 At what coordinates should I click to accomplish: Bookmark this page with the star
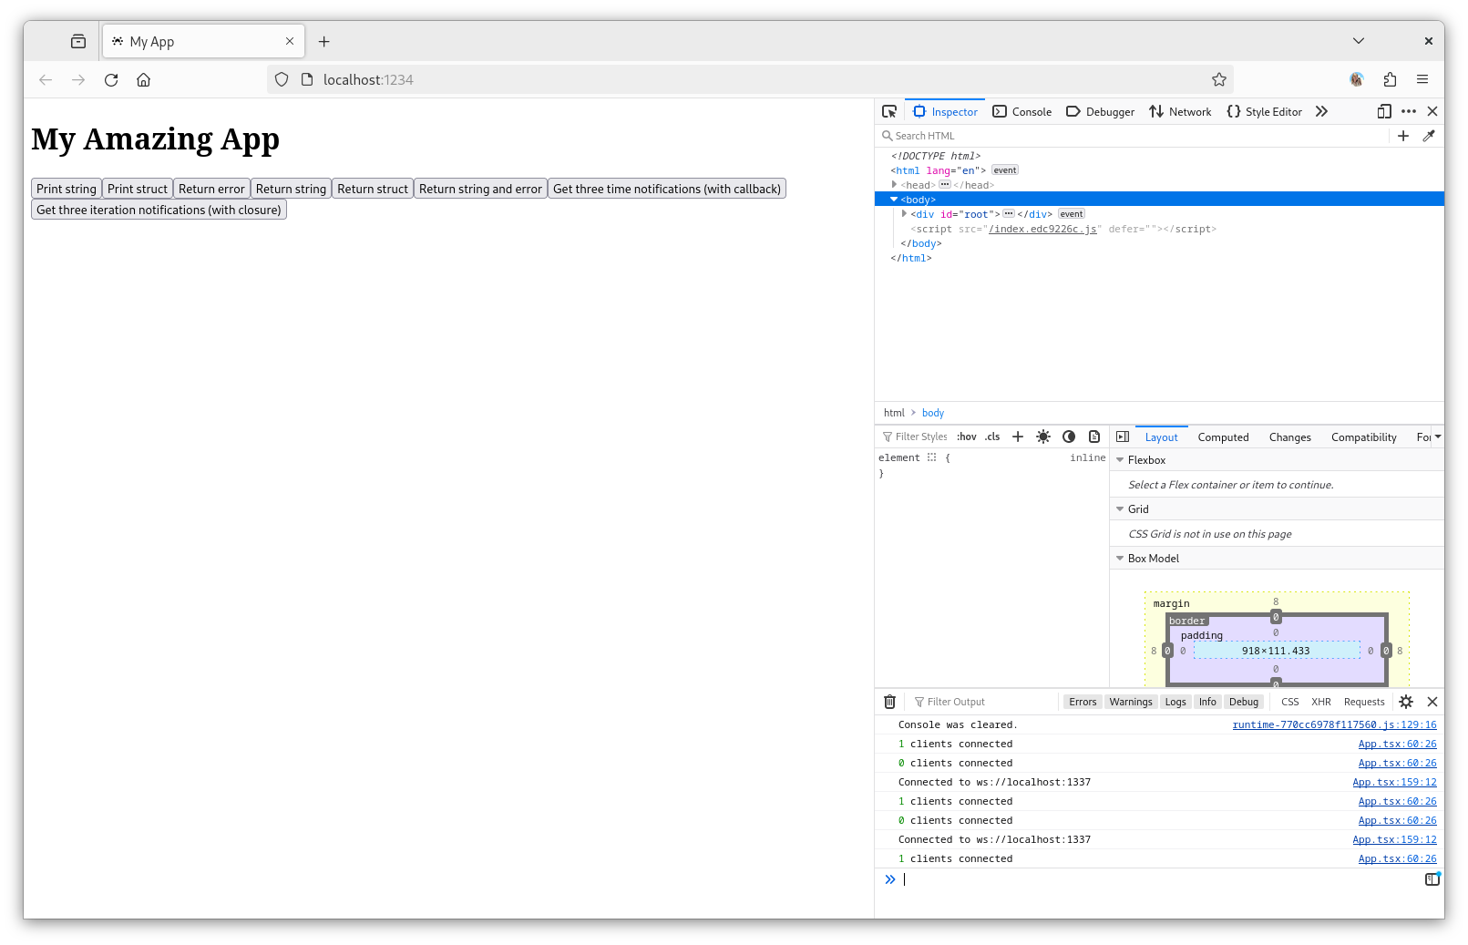coord(1218,79)
